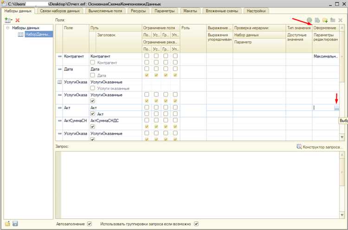Delete the data set with red X

pos(18,20)
